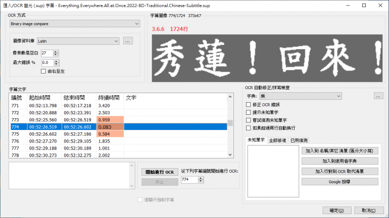Click the subtitle list scroll-down arrow
Image resolution: width=389 pixels, height=218 pixels.
[230, 155]
